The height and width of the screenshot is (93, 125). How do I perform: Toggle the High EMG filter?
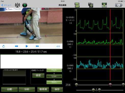tap(54, 70)
